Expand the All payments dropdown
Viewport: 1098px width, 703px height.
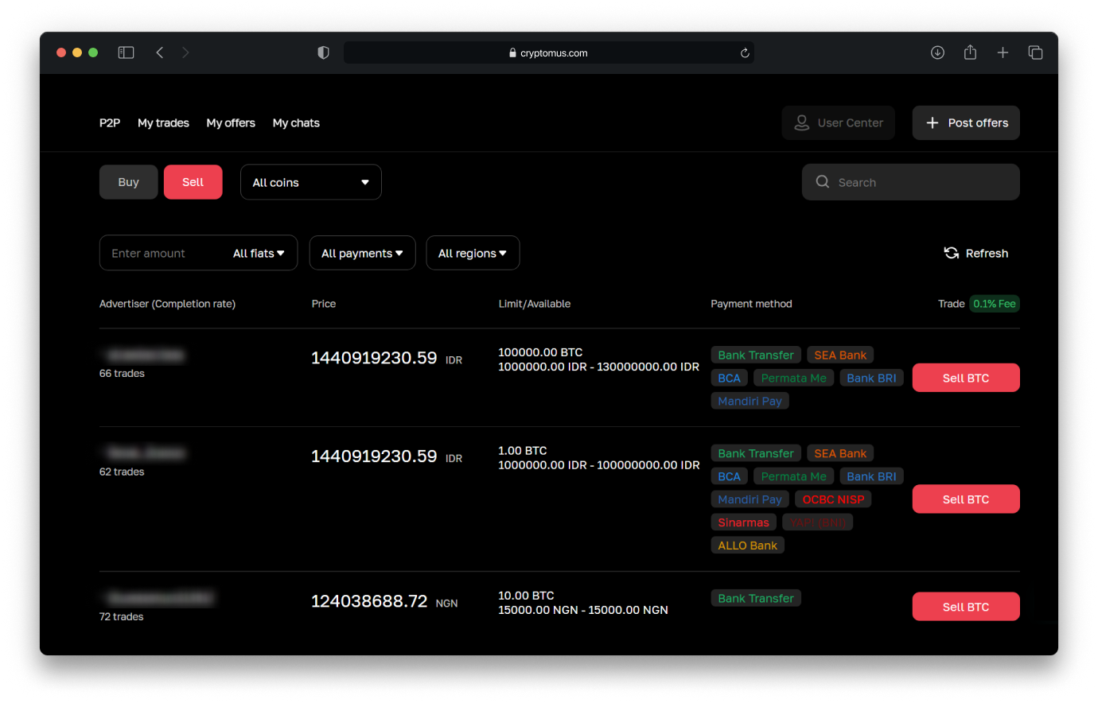pos(362,252)
